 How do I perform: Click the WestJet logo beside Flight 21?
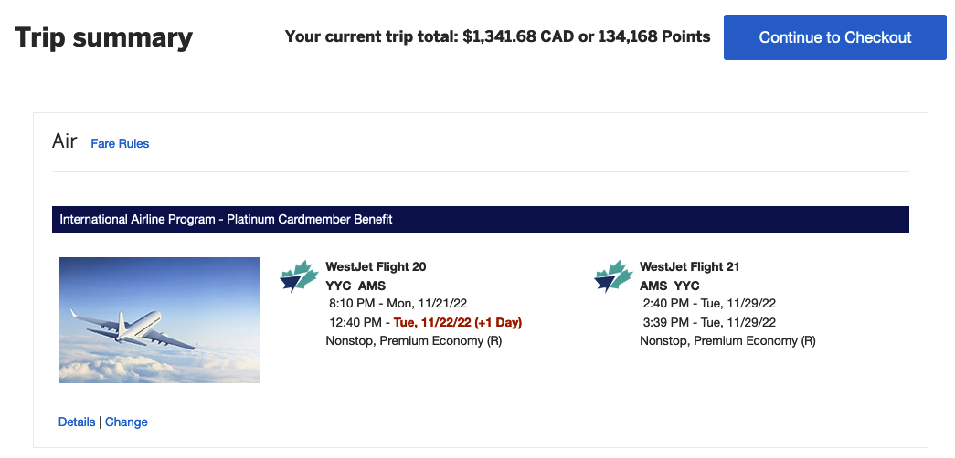click(x=613, y=276)
